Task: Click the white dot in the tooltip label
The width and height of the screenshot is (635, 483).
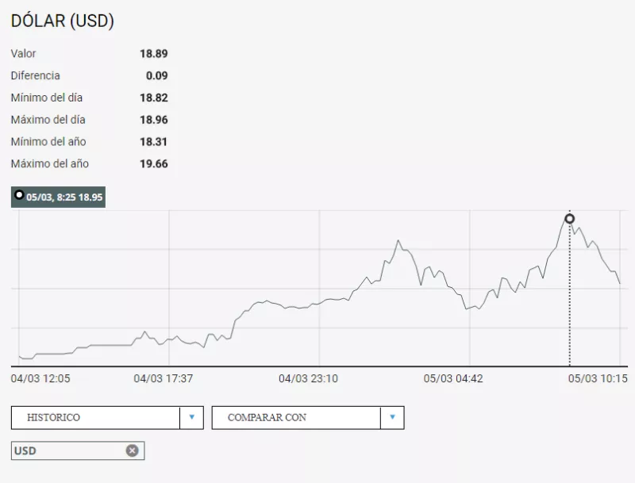Action: 19,195
